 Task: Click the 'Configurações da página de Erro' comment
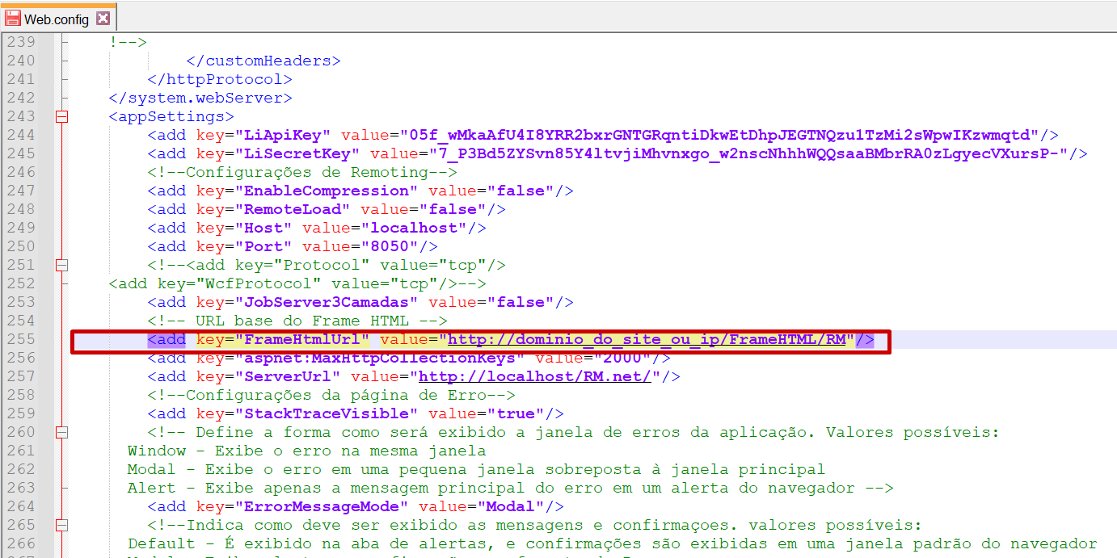(x=331, y=395)
